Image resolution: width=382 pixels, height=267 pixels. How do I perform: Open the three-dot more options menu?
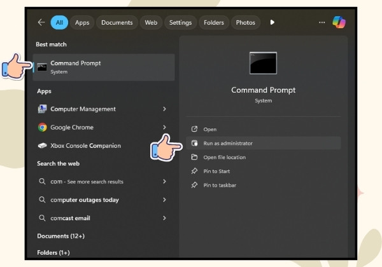(x=322, y=22)
